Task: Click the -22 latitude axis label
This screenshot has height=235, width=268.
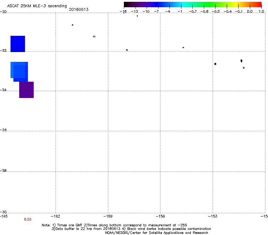Action: [x=3, y=51]
